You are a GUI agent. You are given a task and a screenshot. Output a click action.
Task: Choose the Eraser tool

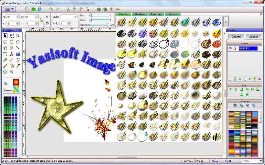5,60
